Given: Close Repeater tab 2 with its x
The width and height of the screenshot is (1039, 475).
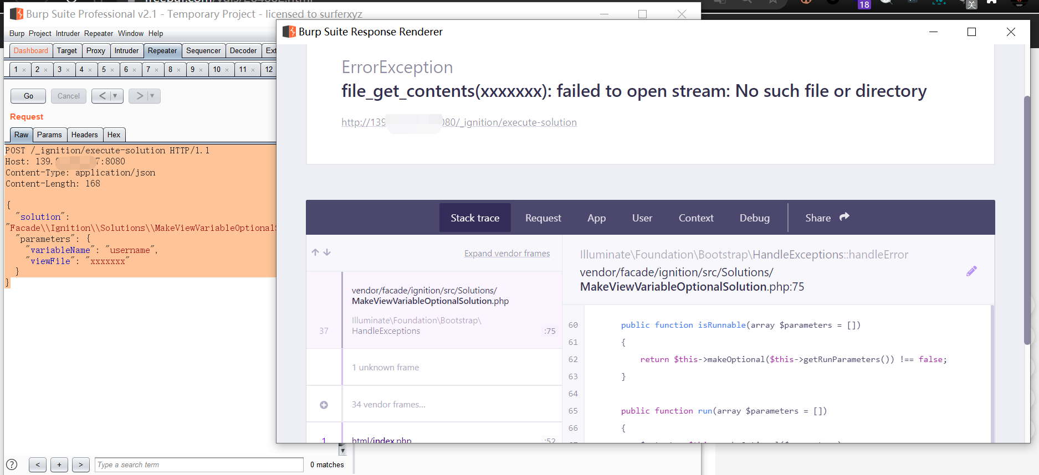Looking at the screenshot, I should [x=45, y=70].
